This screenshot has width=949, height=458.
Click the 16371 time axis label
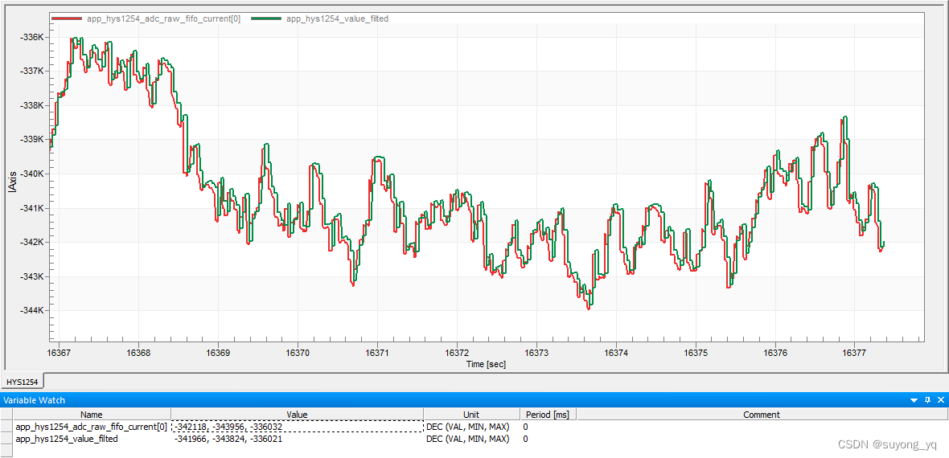point(378,353)
